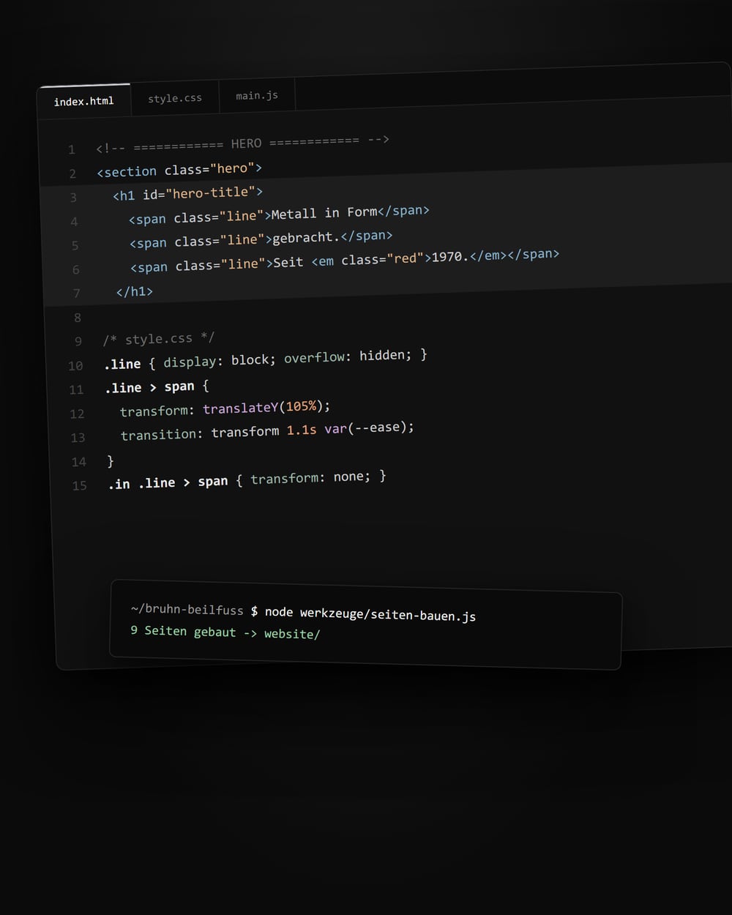This screenshot has height=915, width=732.
Task: Click the HERO comment on line 1
Action: 243,143
